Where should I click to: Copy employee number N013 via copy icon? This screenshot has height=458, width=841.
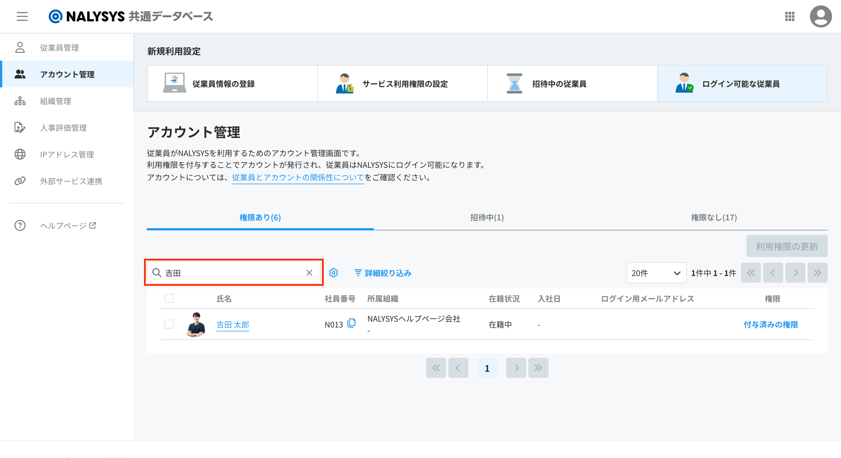[x=352, y=323]
